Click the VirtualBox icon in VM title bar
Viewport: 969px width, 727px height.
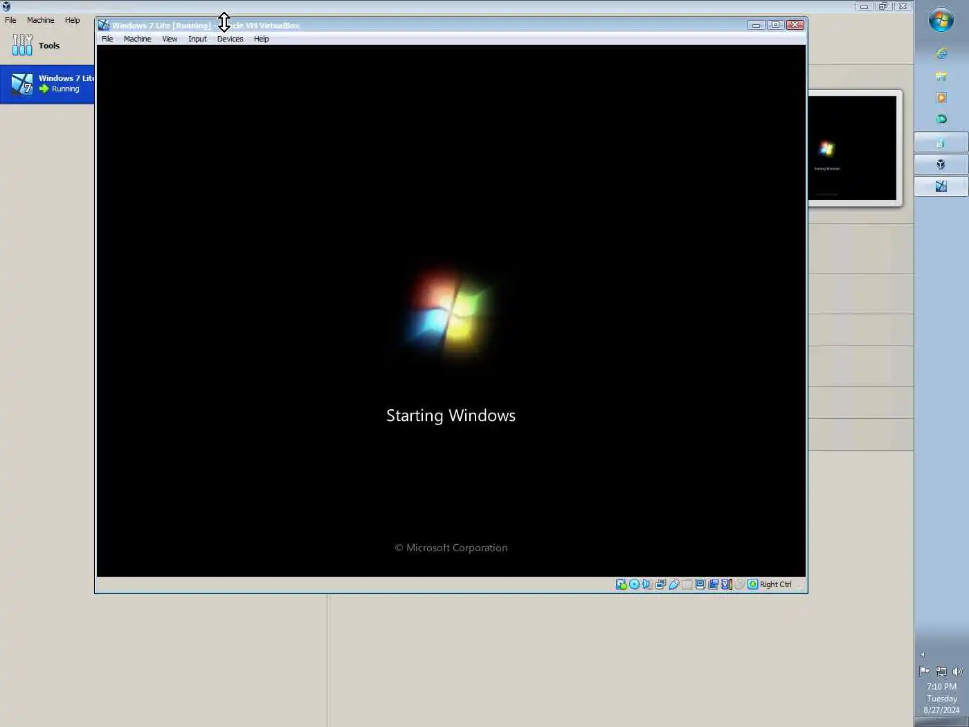[104, 25]
